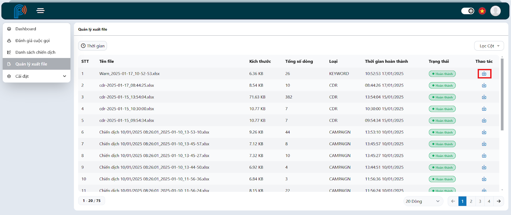Click file name cdr-2025-01-17_08:44:25.xlsx
Screen dimensions: 511x215
tap(126, 85)
